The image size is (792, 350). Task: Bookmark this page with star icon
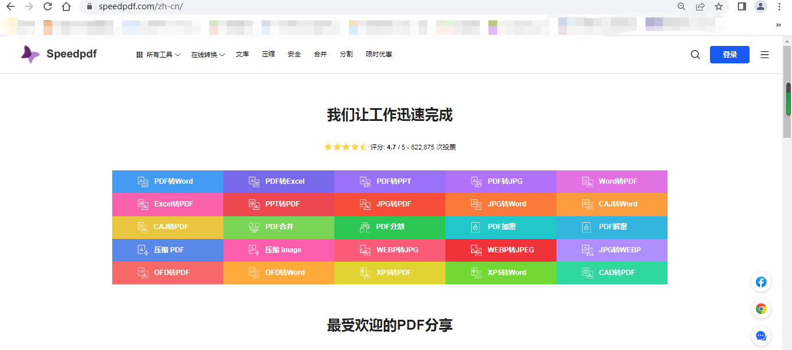pos(719,6)
